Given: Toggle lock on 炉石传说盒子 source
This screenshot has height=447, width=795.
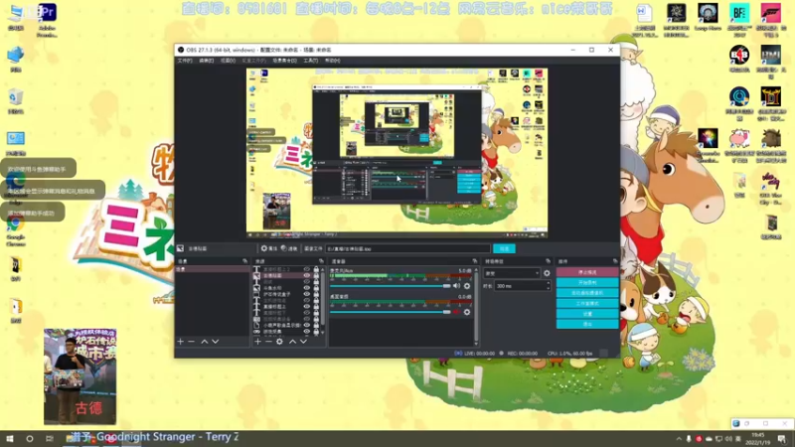Looking at the screenshot, I should 316,294.
